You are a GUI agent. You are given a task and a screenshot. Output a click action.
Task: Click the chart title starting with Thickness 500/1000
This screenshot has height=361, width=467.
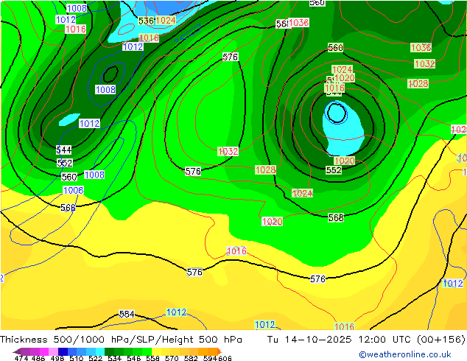(121, 340)
